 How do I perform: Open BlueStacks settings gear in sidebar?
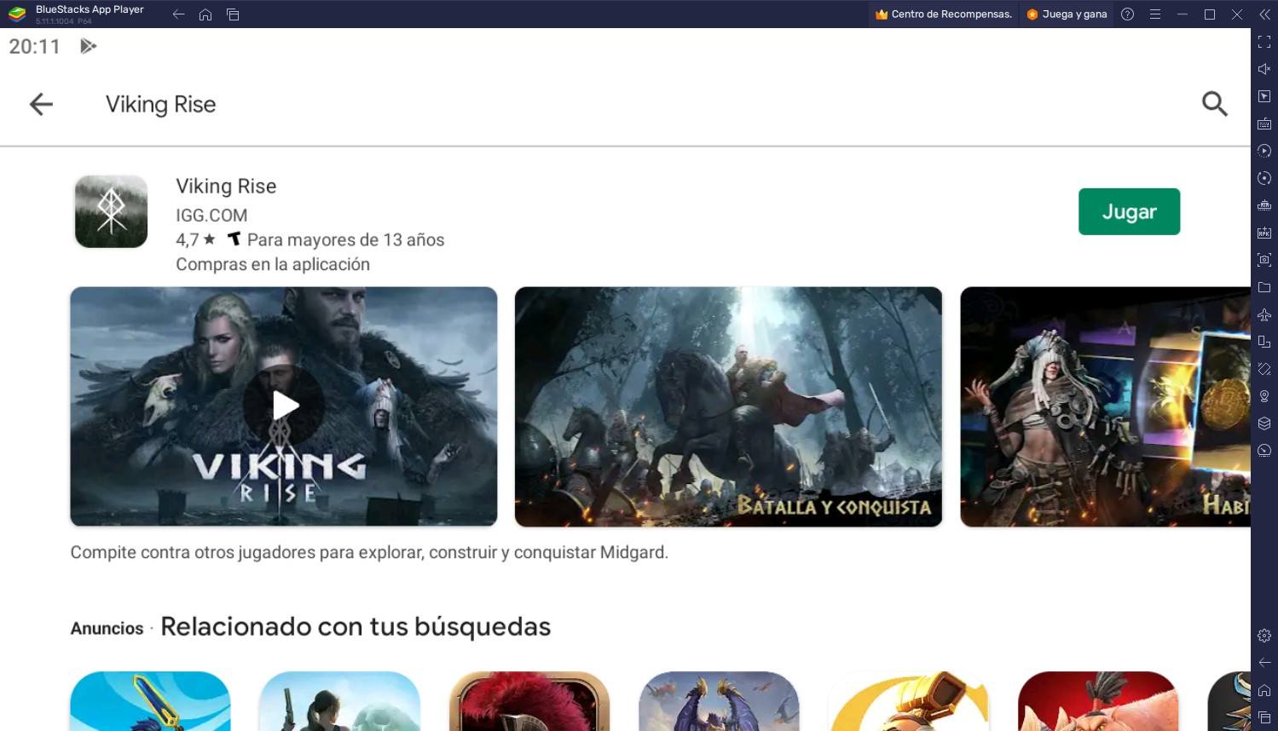[x=1264, y=636]
